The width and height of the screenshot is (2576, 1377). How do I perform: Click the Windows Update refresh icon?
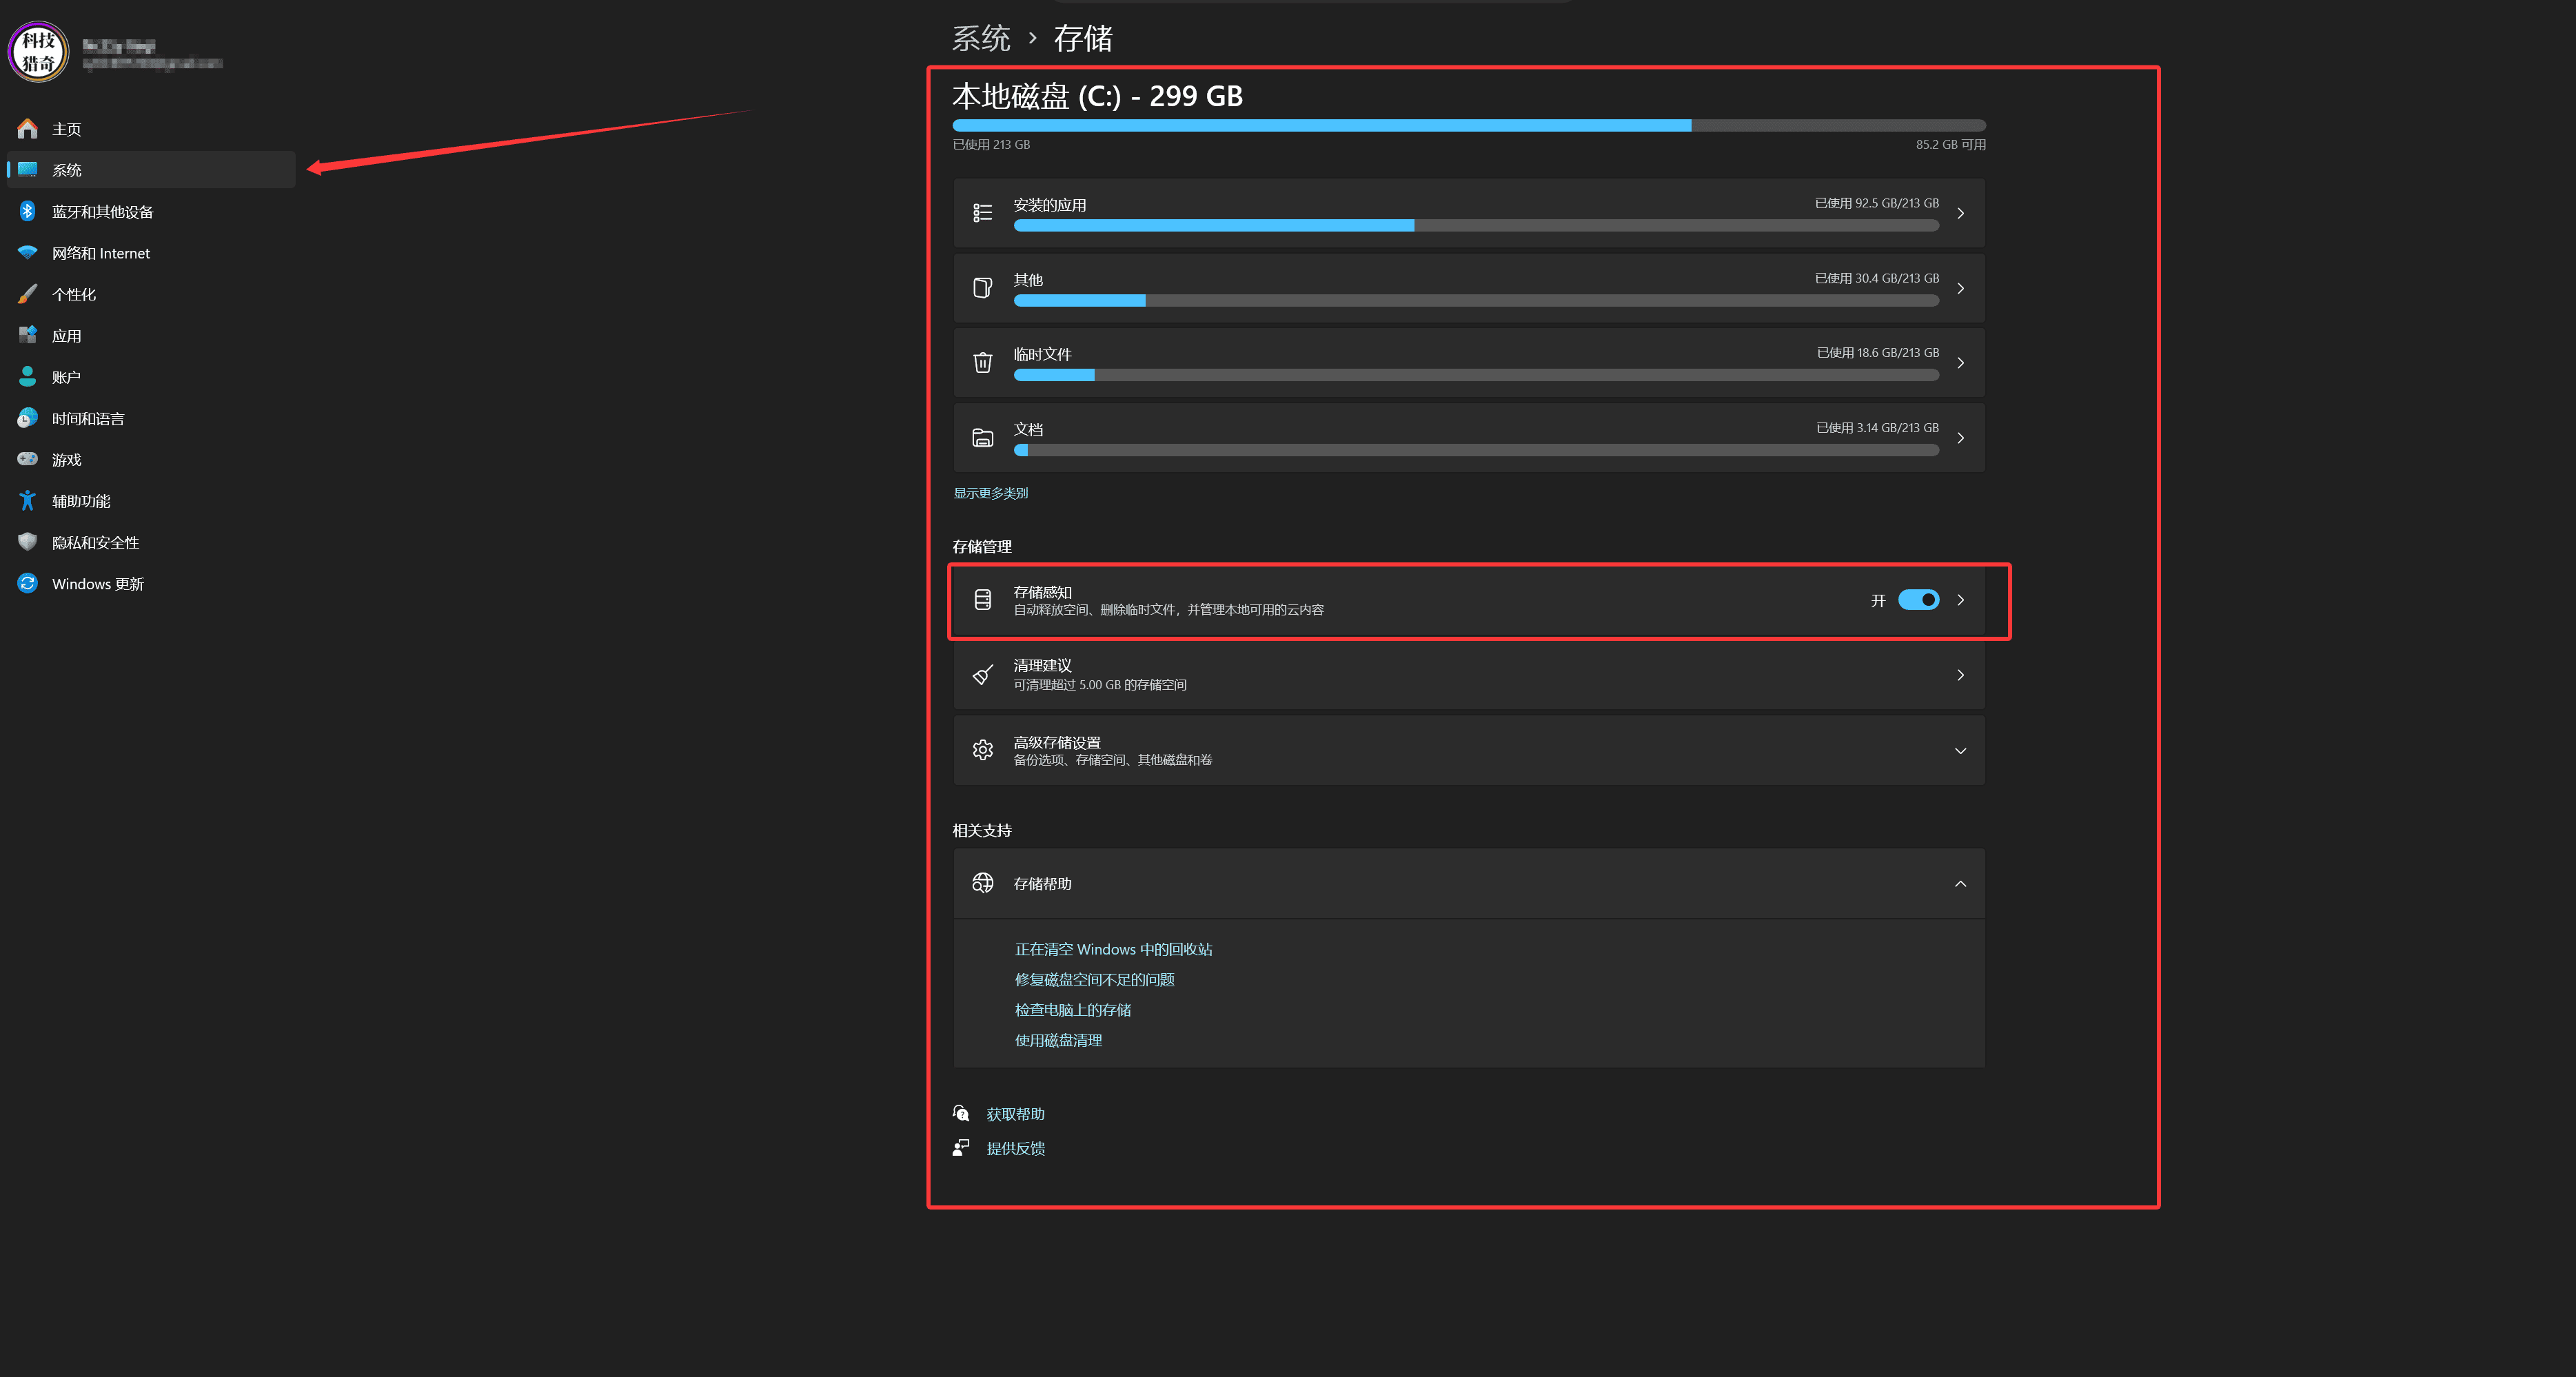[28, 583]
